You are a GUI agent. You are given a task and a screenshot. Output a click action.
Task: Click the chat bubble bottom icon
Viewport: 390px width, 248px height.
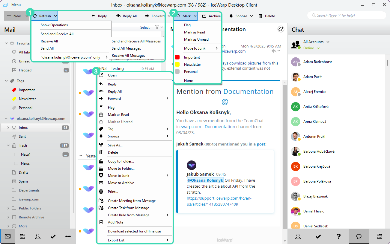click(x=359, y=236)
